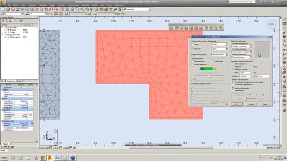
Task: Open the media player icon on the taskbar
Action: [x=13, y=158]
